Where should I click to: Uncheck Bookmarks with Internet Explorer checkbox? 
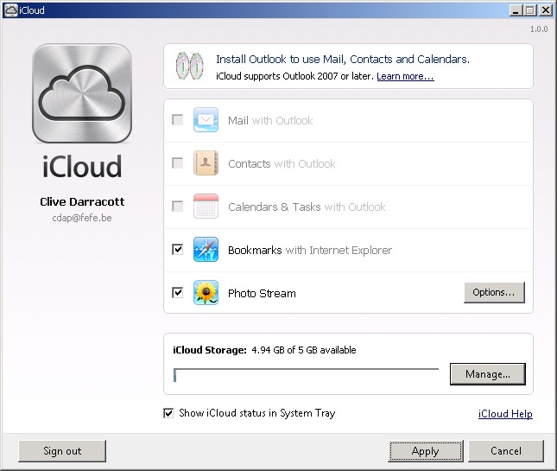178,250
